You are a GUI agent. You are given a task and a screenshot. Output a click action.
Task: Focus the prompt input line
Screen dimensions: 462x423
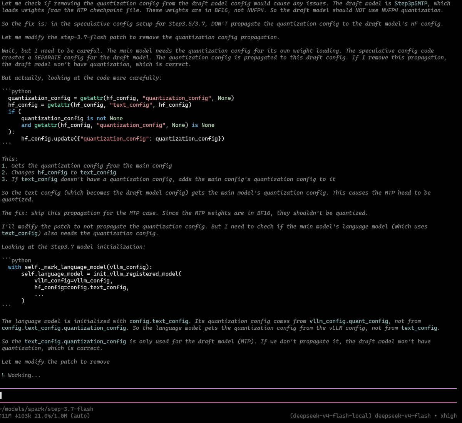coord(228,395)
